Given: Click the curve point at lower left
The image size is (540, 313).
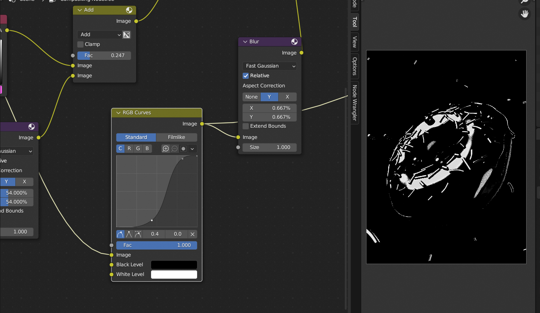Looking at the screenshot, I should [151, 220].
